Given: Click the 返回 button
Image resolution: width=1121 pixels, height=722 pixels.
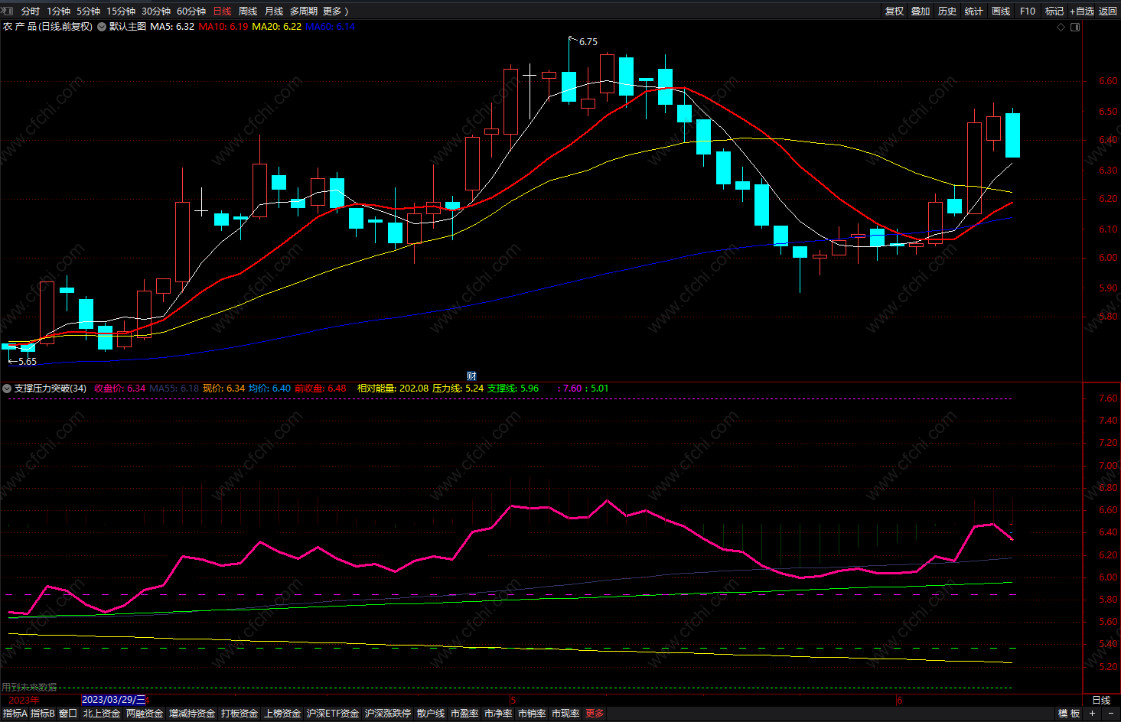Looking at the screenshot, I should pyautogui.click(x=1108, y=11).
